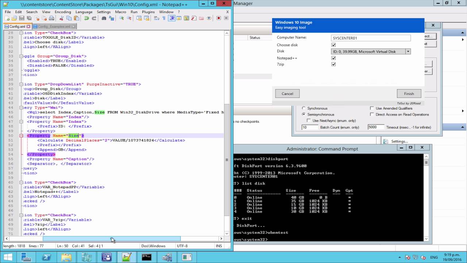Screen dimensions: 467x263
Task: Click Settings... in the background window
Action: [400, 141]
